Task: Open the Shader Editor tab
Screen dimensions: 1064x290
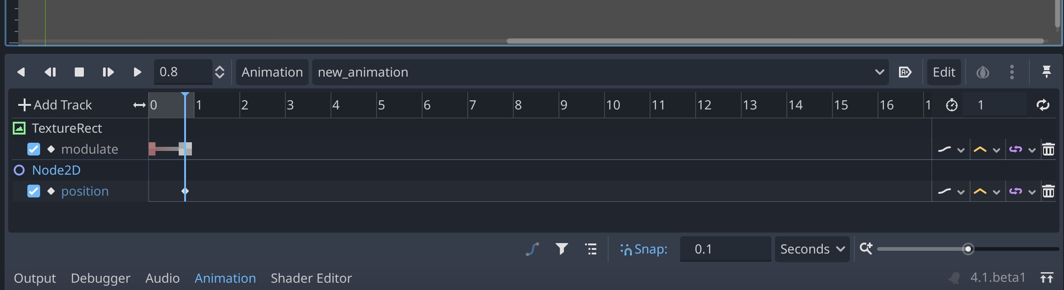Action: point(311,278)
